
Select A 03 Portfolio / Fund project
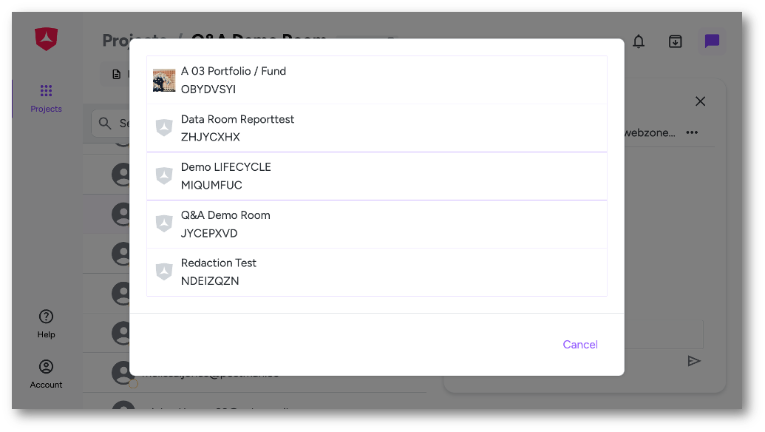point(377,80)
